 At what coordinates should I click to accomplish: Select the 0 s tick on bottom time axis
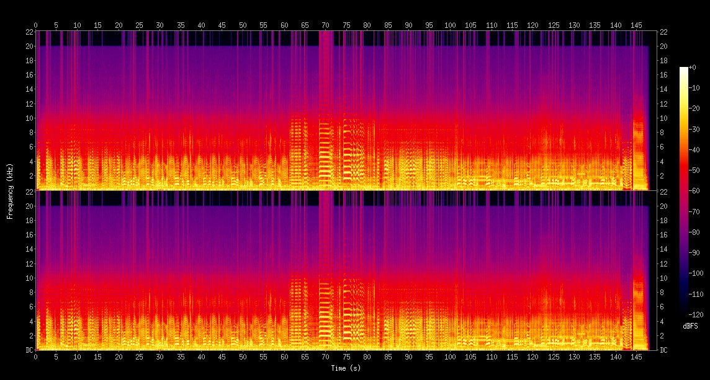35,357
